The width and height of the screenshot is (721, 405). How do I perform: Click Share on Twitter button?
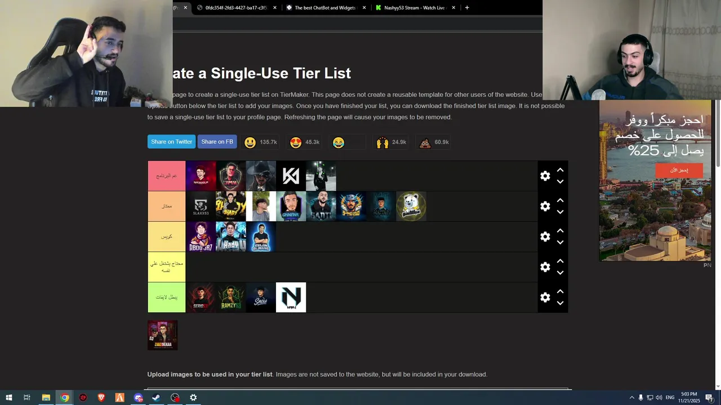(171, 142)
